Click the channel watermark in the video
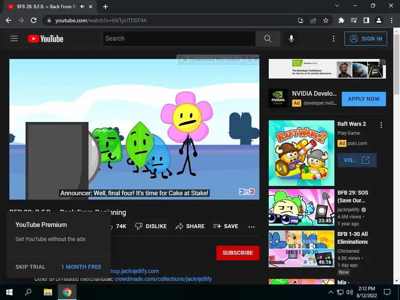Image resolution: width=400 pixels, height=300 pixels. pyautogui.click(x=247, y=191)
